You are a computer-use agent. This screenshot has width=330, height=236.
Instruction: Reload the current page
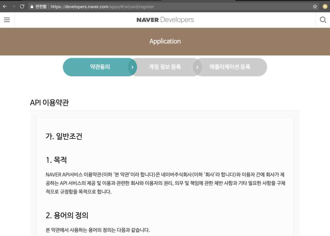pyautogui.click(x=22, y=6)
